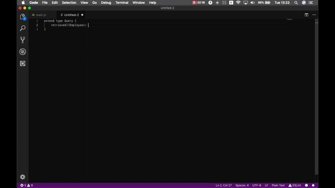Open the Extensions view
The image size is (335, 188).
23,63
